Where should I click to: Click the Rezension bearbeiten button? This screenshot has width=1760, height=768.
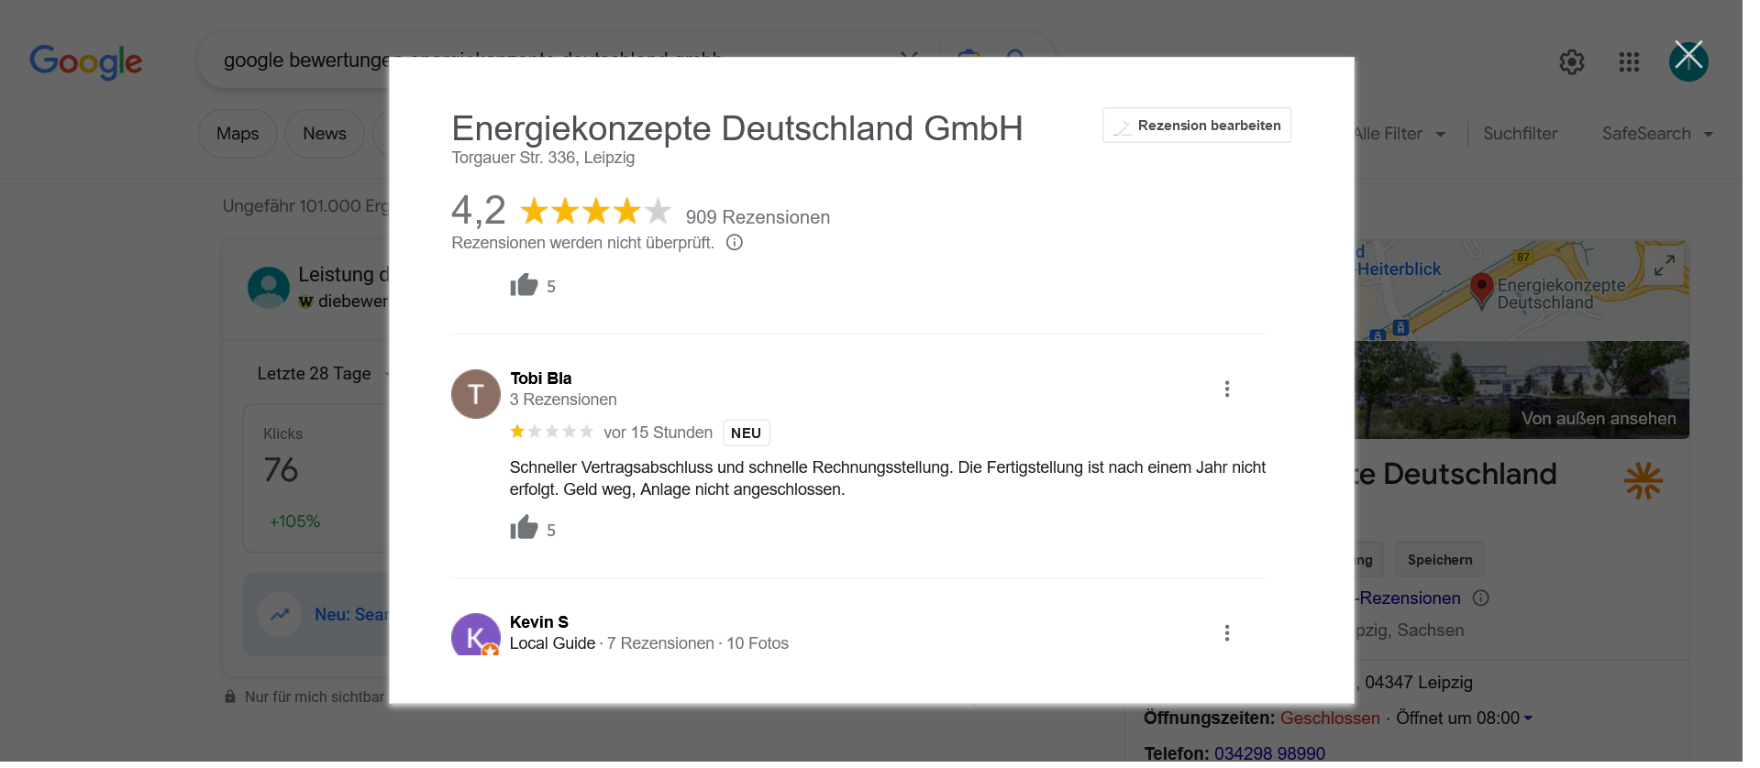pyautogui.click(x=1196, y=126)
